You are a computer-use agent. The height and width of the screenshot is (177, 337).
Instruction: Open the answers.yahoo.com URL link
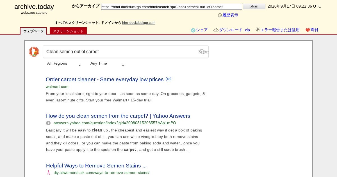pyautogui.click(x=115, y=123)
